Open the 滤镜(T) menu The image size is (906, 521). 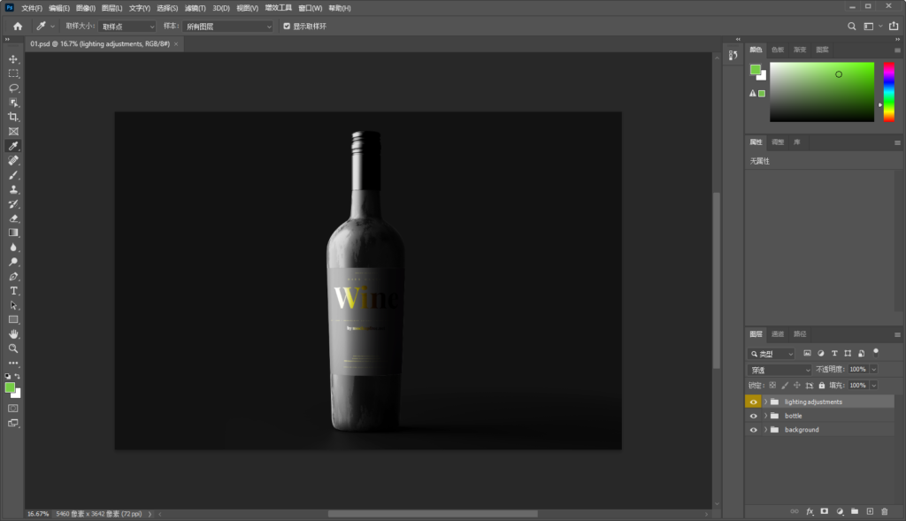tap(195, 8)
